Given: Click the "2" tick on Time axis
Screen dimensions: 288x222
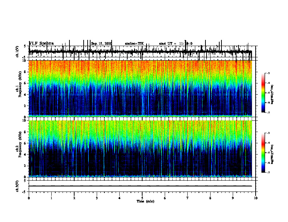Looking at the screenshot, I should pos(74,198).
